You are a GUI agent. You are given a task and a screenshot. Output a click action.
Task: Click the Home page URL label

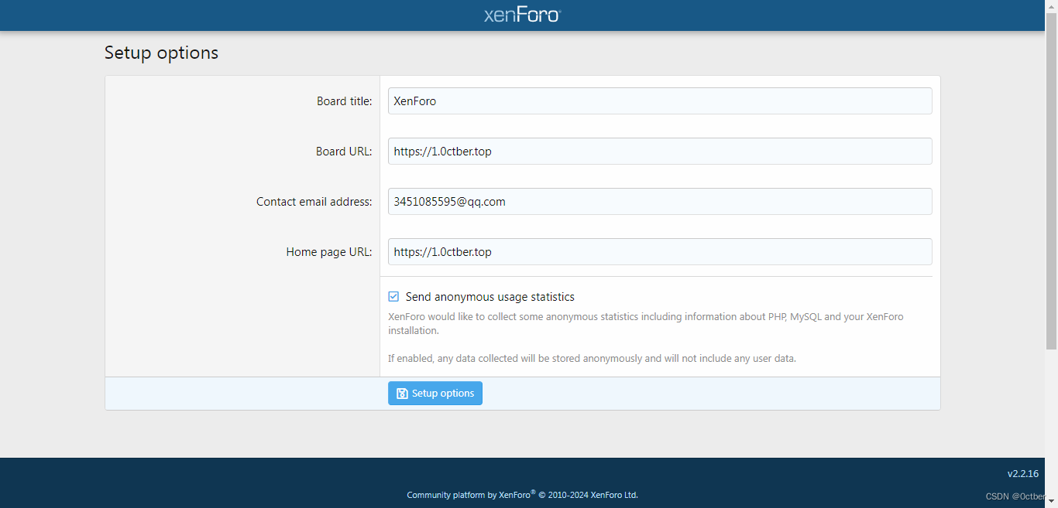329,251
